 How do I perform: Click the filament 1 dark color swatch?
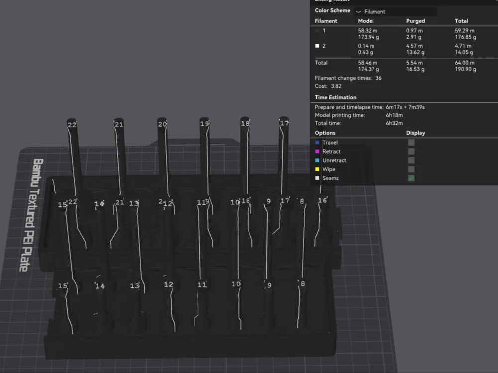pyautogui.click(x=317, y=31)
